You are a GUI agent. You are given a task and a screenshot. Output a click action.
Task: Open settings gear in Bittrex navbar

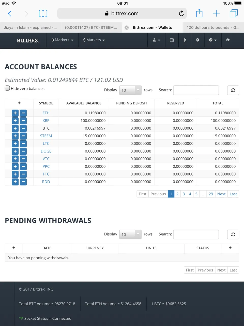(x=197, y=40)
